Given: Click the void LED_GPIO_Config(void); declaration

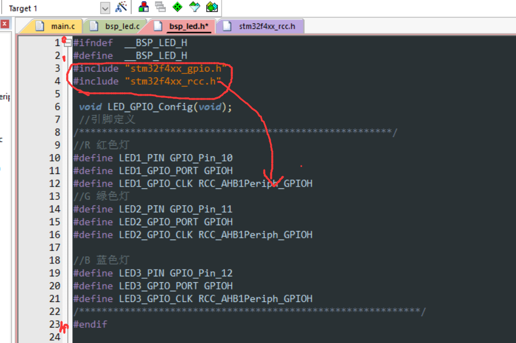Looking at the screenshot, I should click(x=155, y=107).
